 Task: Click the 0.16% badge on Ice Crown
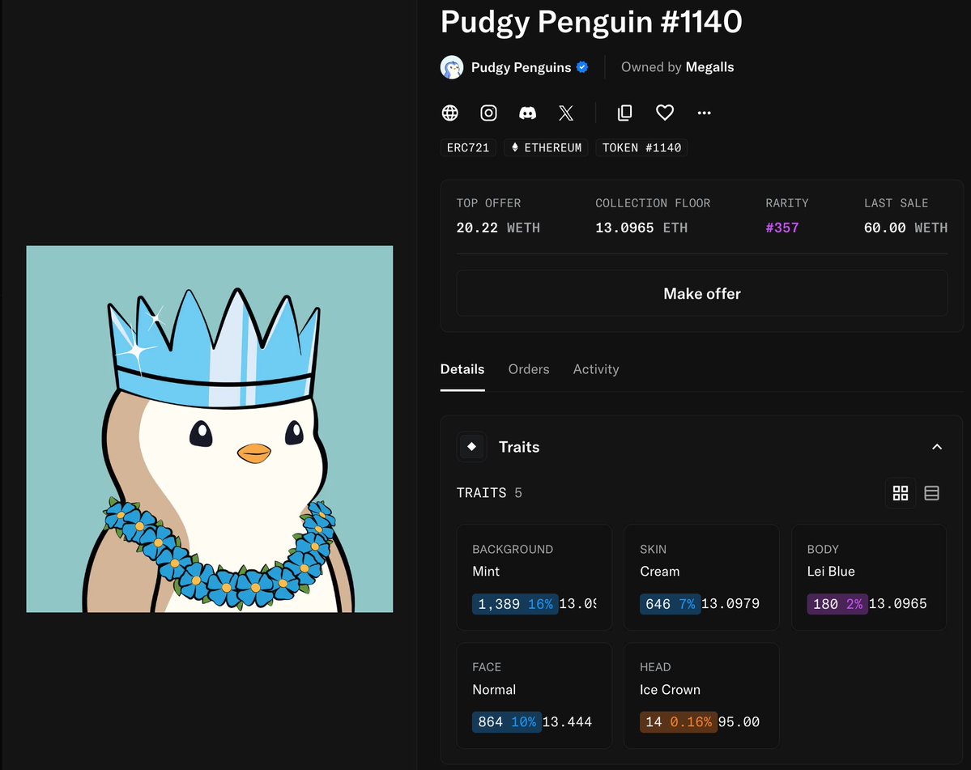click(x=691, y=721)
